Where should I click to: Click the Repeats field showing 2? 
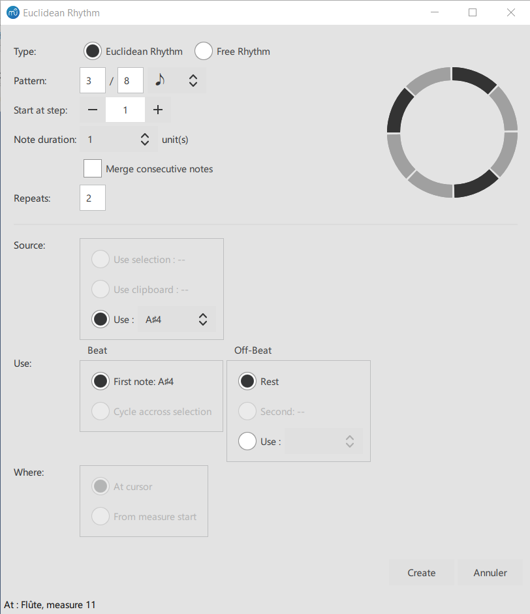pyautogui.click(x=93, y=198)
